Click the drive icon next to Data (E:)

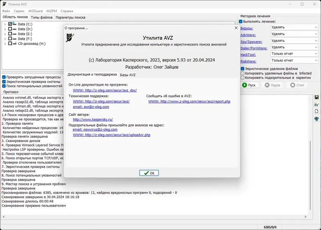[x=14, y=34]
